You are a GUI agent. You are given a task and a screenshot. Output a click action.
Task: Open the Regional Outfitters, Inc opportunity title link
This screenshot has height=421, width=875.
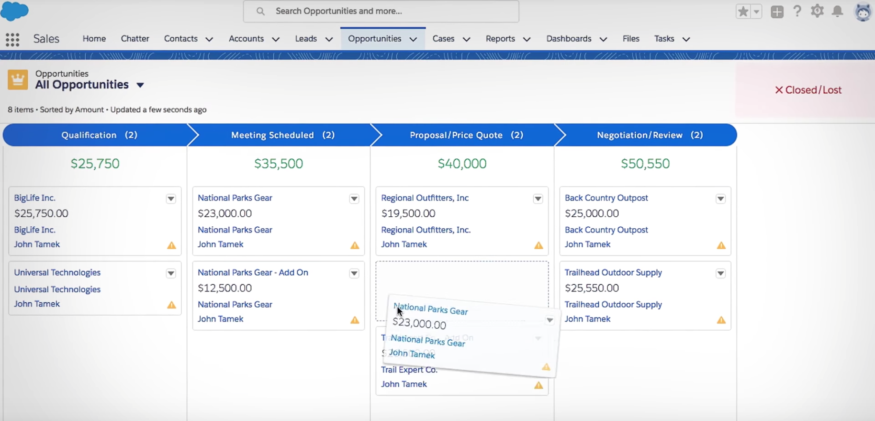[x=425, y=198]
